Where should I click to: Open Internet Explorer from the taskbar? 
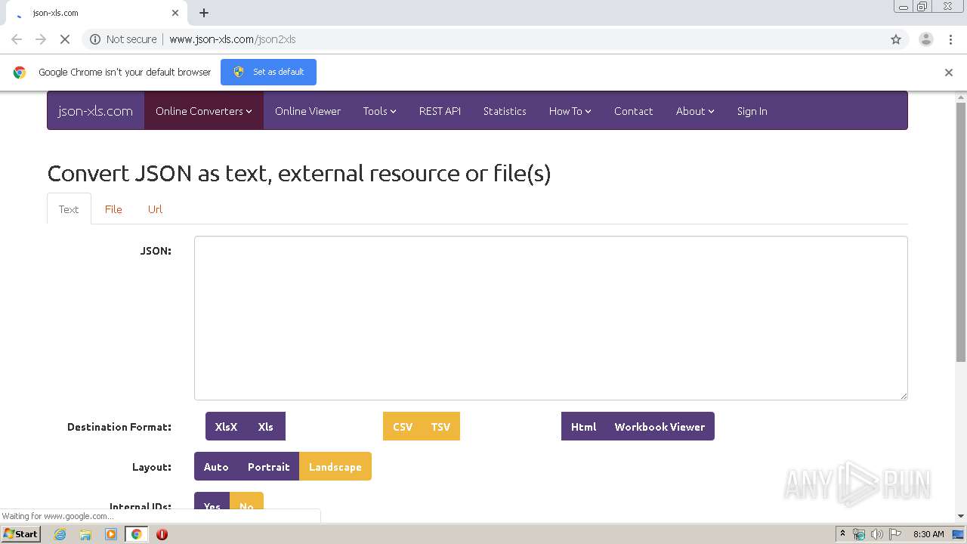60,534
